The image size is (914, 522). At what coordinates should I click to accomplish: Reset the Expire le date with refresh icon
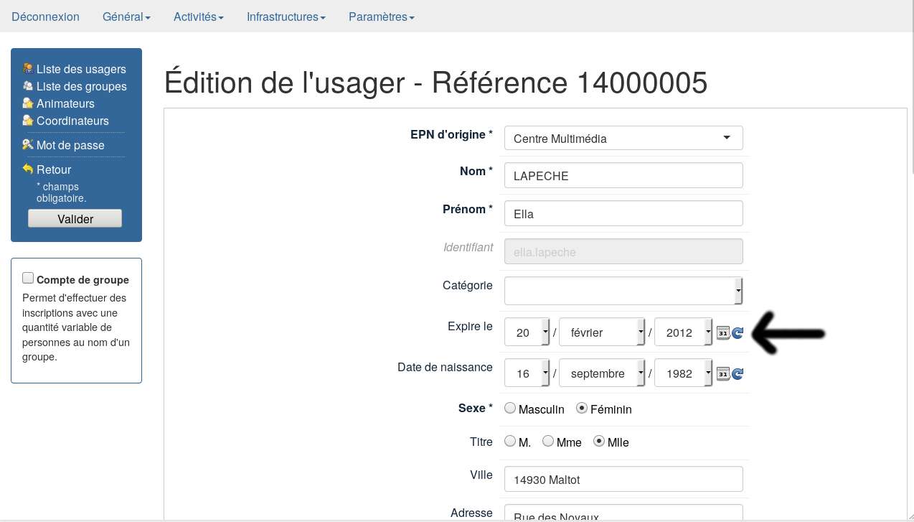[738, 332]
